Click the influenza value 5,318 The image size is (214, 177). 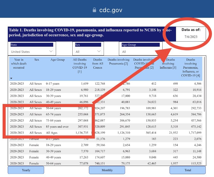[174, 127]
